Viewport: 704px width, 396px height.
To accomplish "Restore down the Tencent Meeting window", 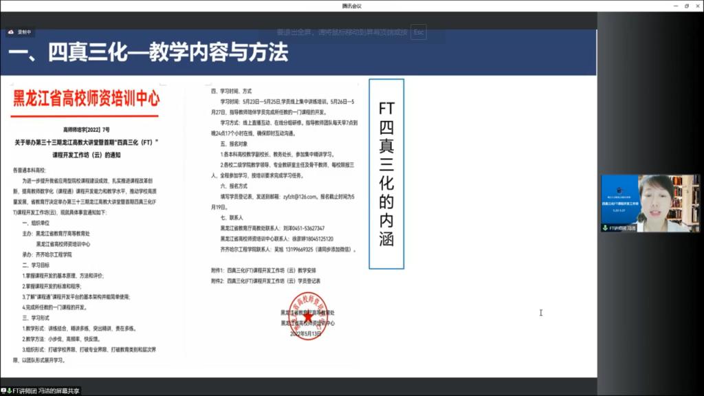I will [x=685, y=5].
